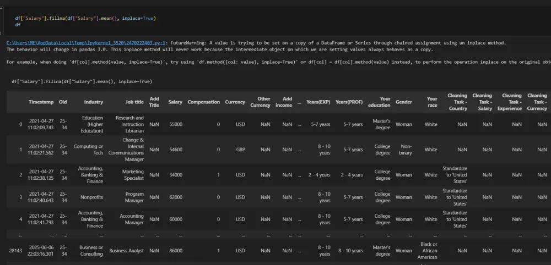This screenshot has height=265, width=551.
Task: Click salary value 54600
Action: pyautogui.click(x=176, y=150)
